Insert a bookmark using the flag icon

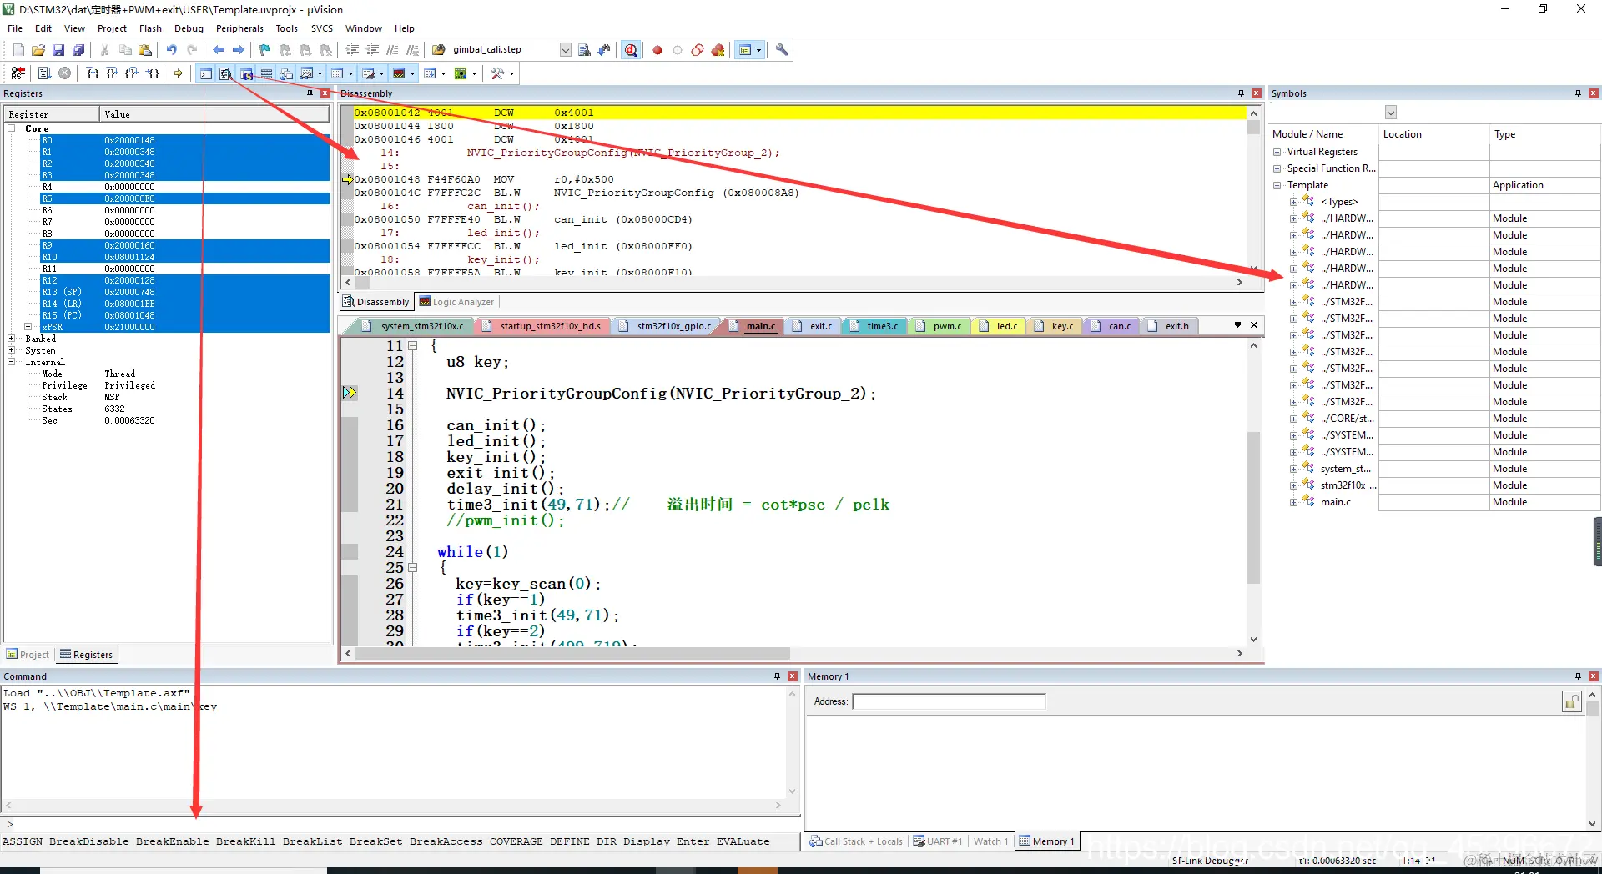tap(265, 50)
